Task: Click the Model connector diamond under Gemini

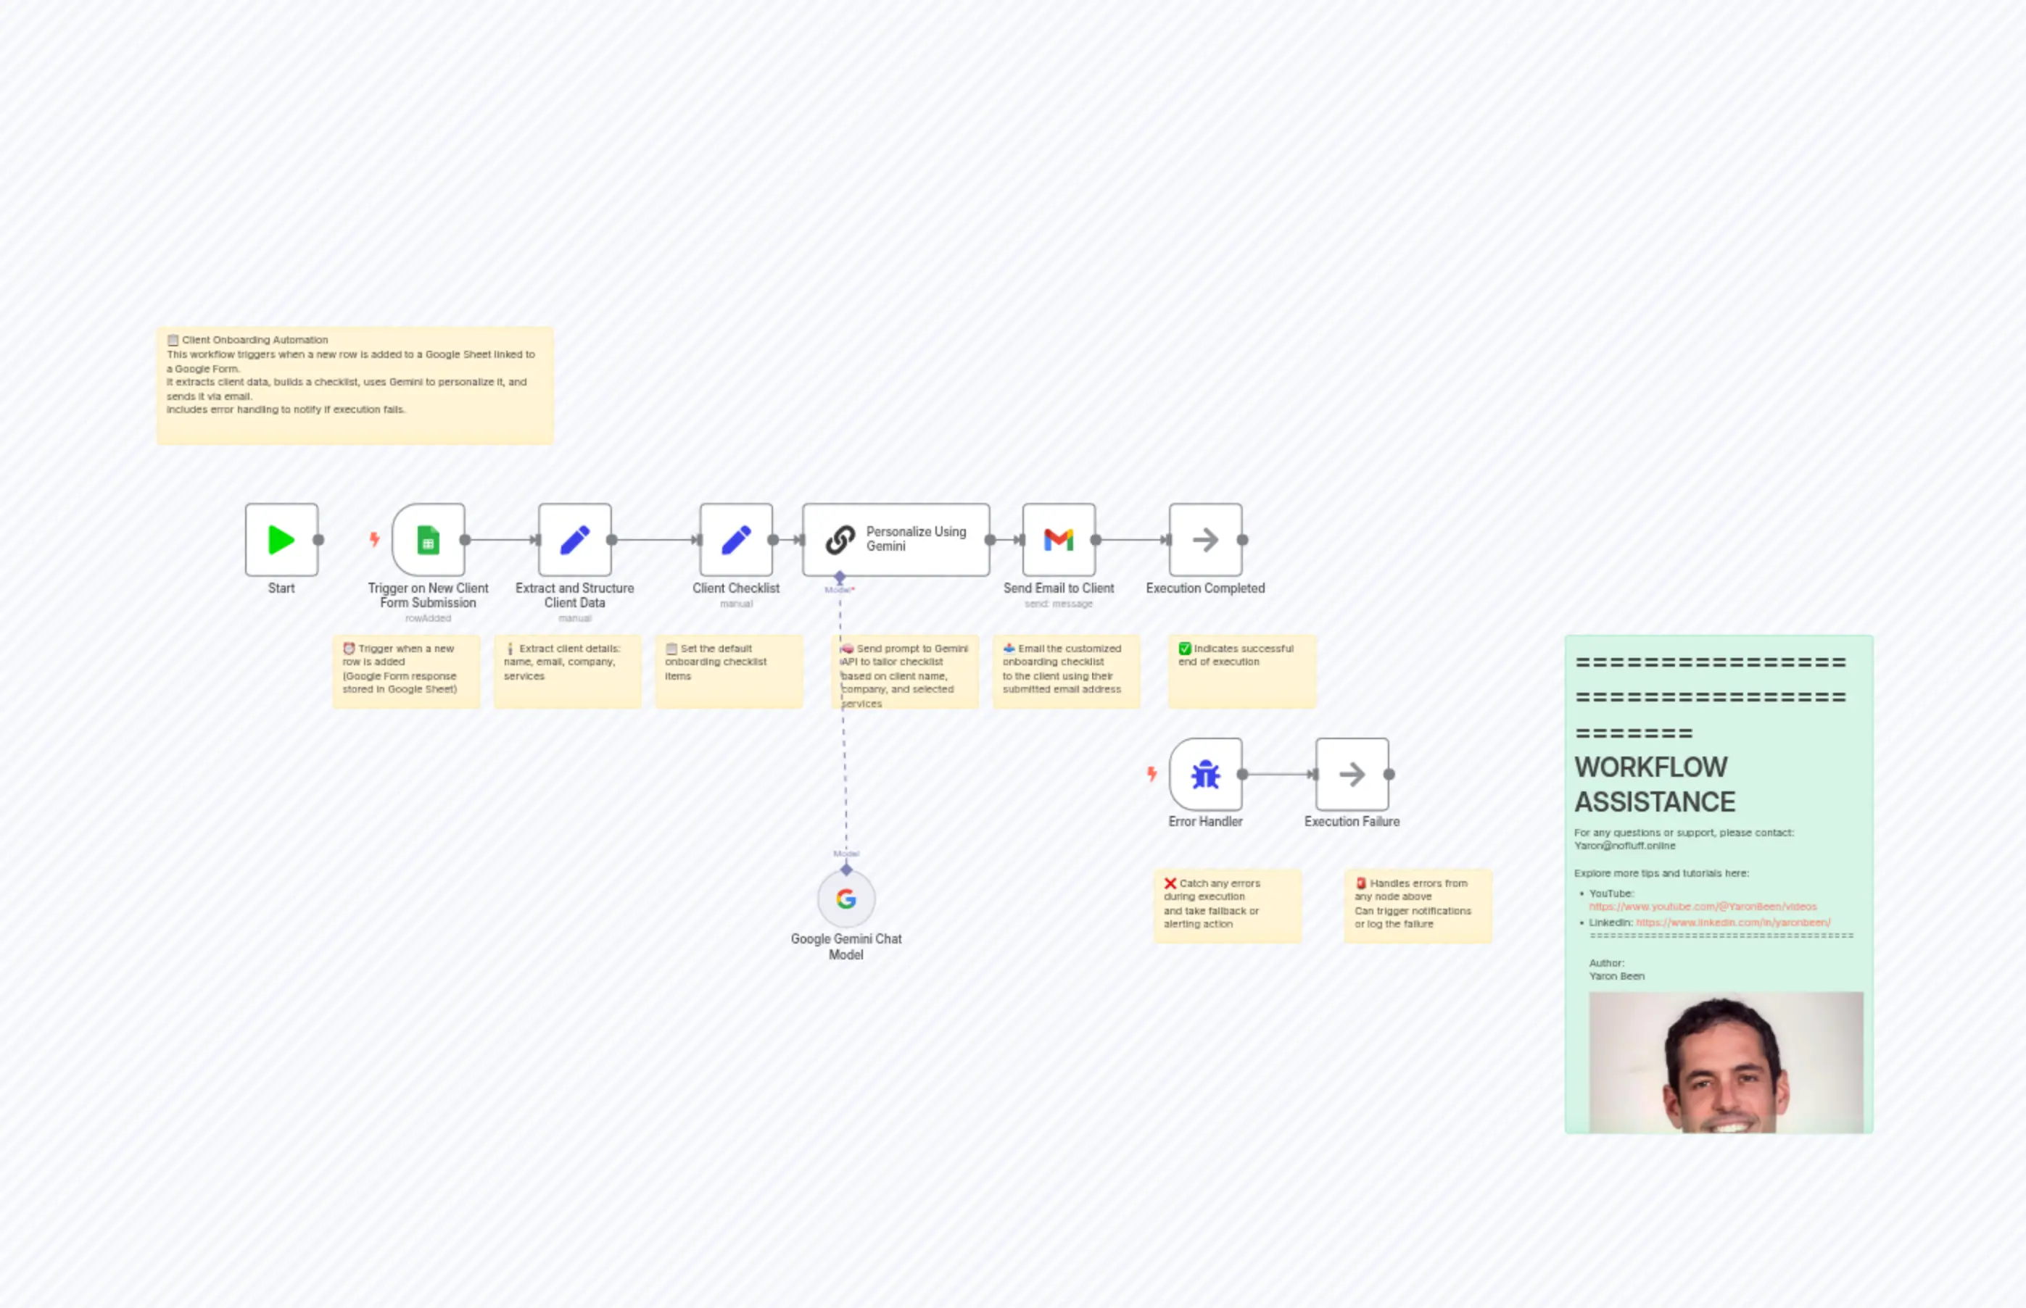Action: pyautogui.click(x=840, y=578)
